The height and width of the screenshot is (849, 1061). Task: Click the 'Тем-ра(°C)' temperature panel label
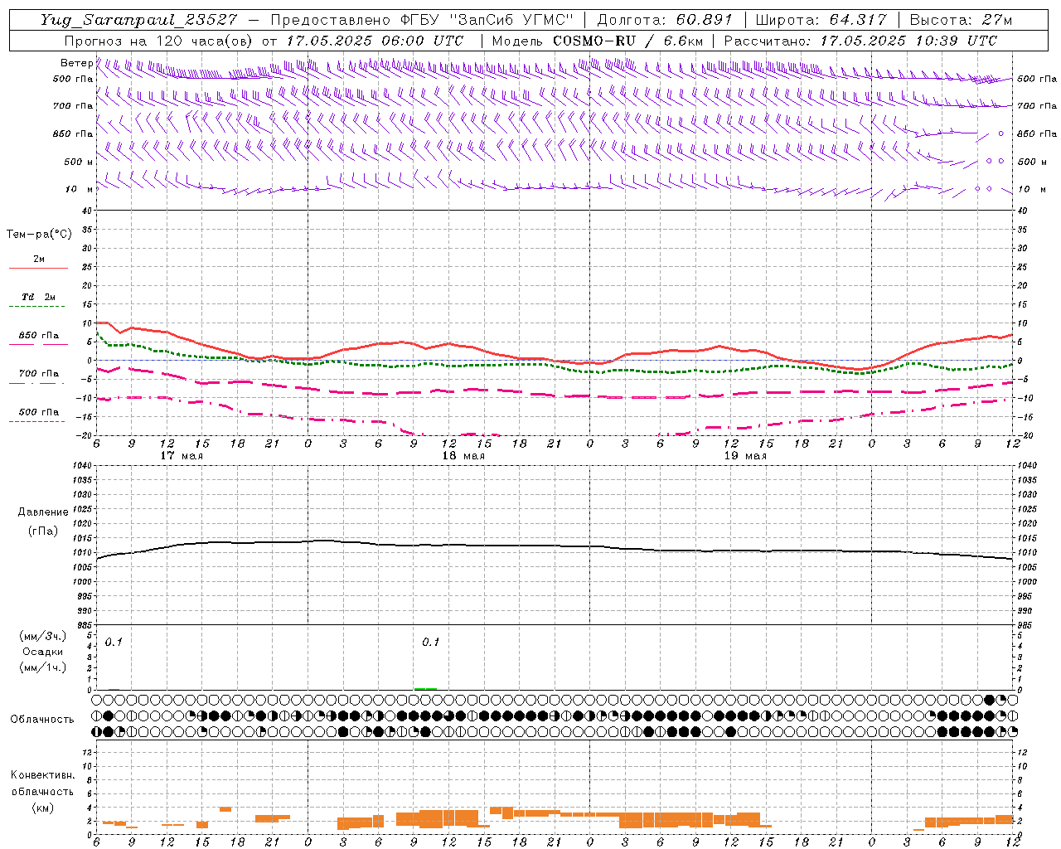[x=39, y=235]
